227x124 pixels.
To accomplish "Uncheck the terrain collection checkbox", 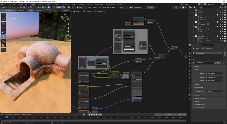I will [218, 27].
